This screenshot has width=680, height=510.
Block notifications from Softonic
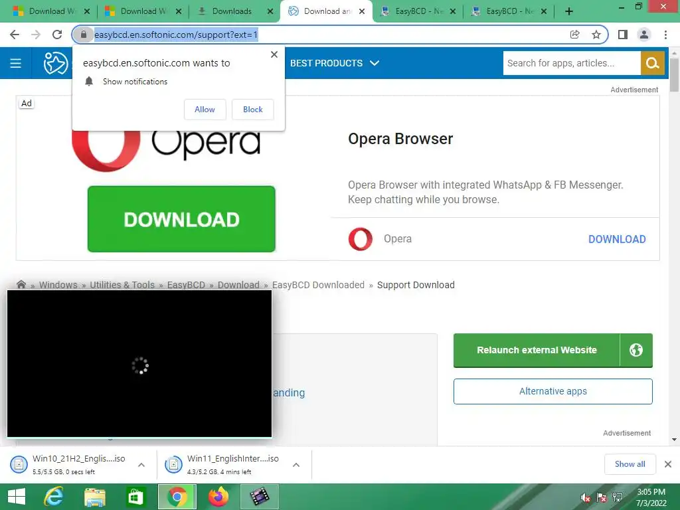coord(253,110)
